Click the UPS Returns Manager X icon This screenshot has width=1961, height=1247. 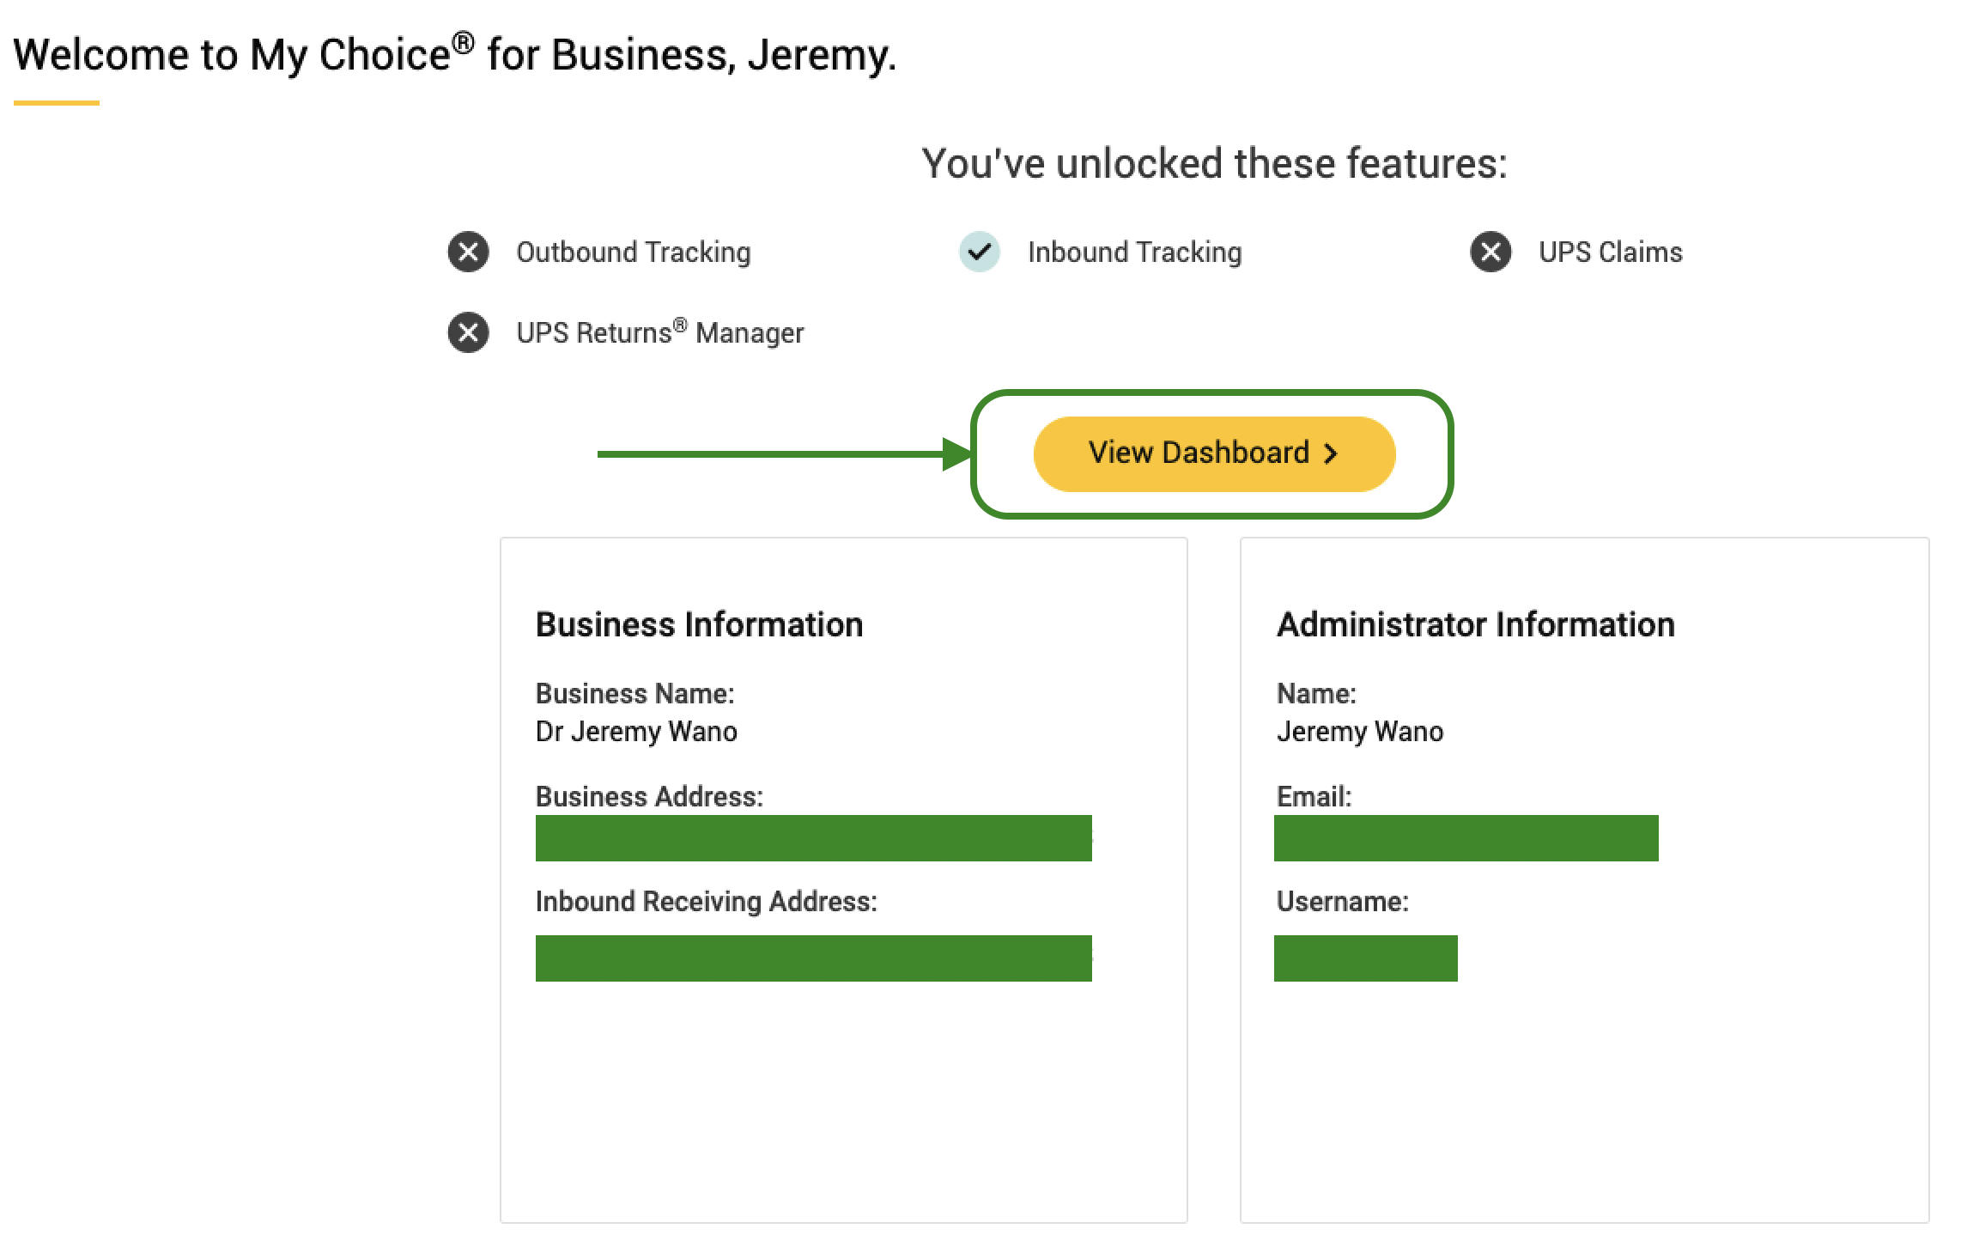tap(469, 332)
